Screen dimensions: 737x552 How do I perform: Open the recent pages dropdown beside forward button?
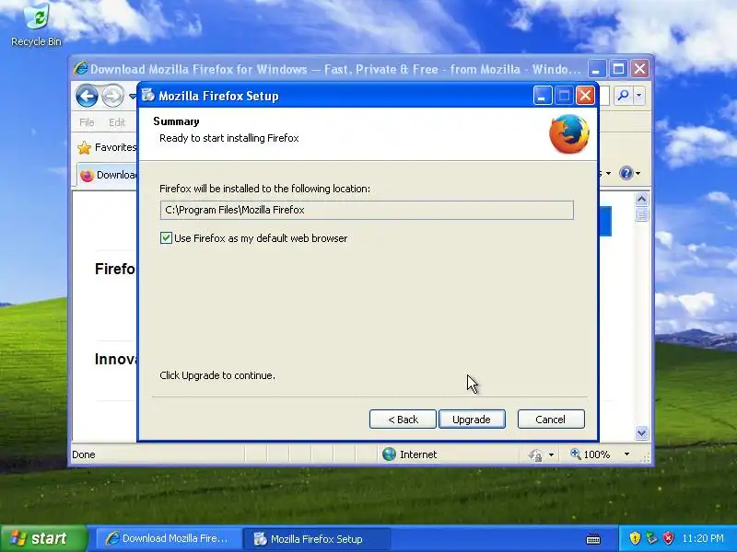click(x=132, y=97)
